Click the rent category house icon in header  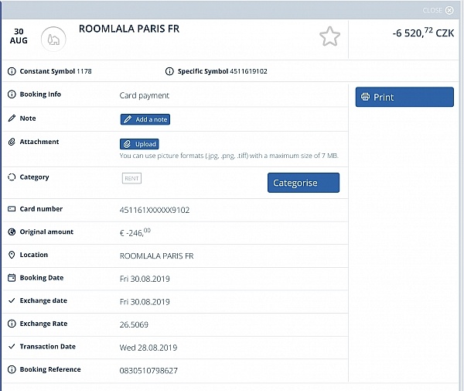tap(53, 39)
